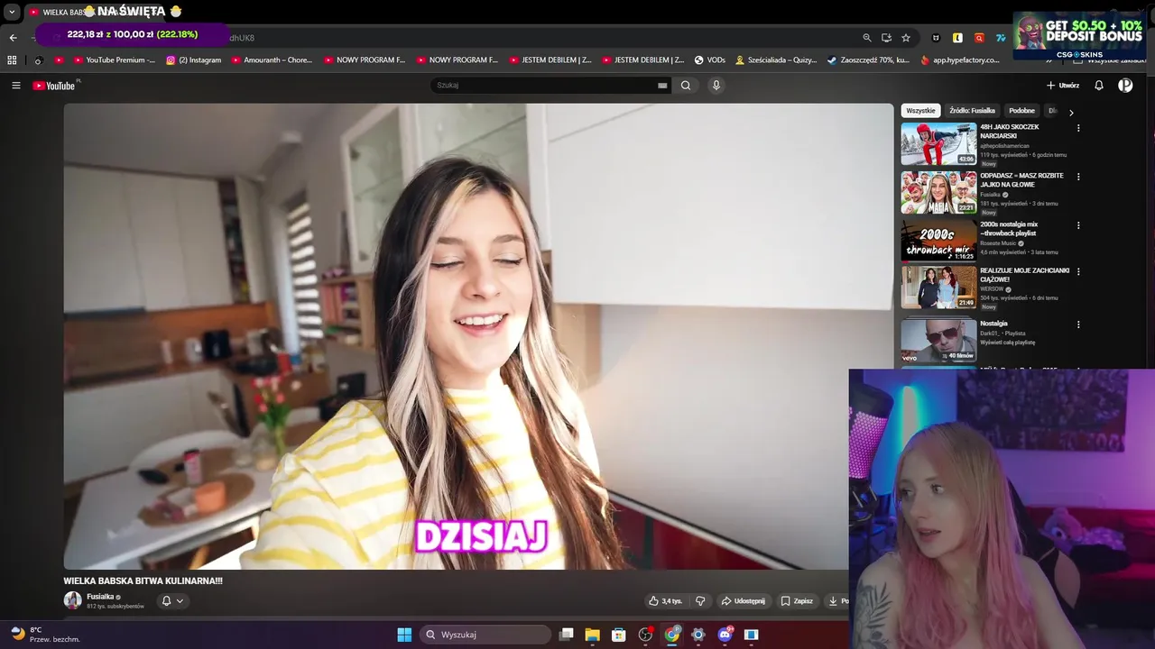
Task: Open Chrome from the taskbar
Action: click(672, 635)
